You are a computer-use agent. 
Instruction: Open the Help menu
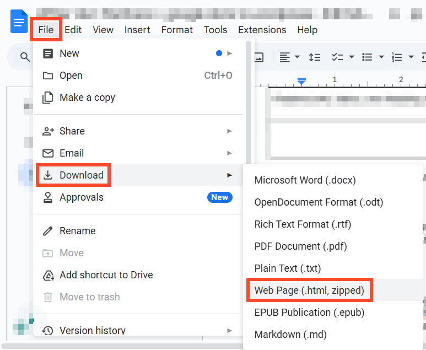tap(308, 30)
